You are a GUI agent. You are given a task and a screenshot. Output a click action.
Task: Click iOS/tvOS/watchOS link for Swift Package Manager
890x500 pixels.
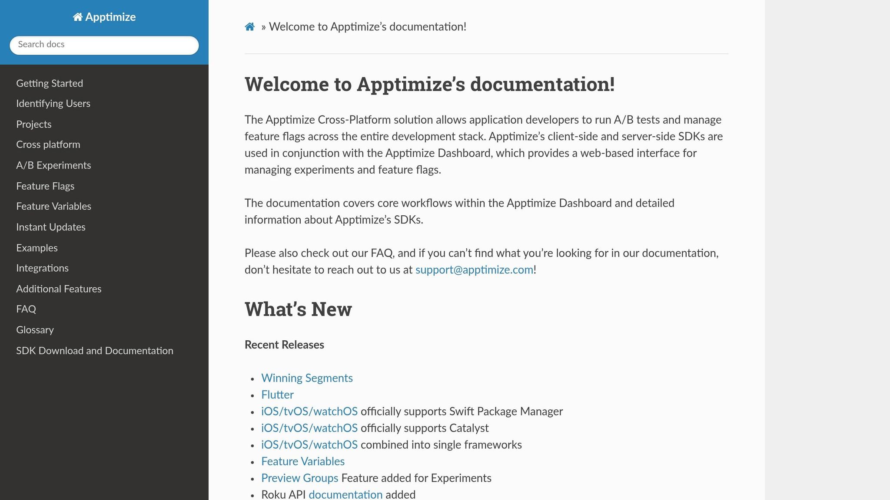point(309,412)
